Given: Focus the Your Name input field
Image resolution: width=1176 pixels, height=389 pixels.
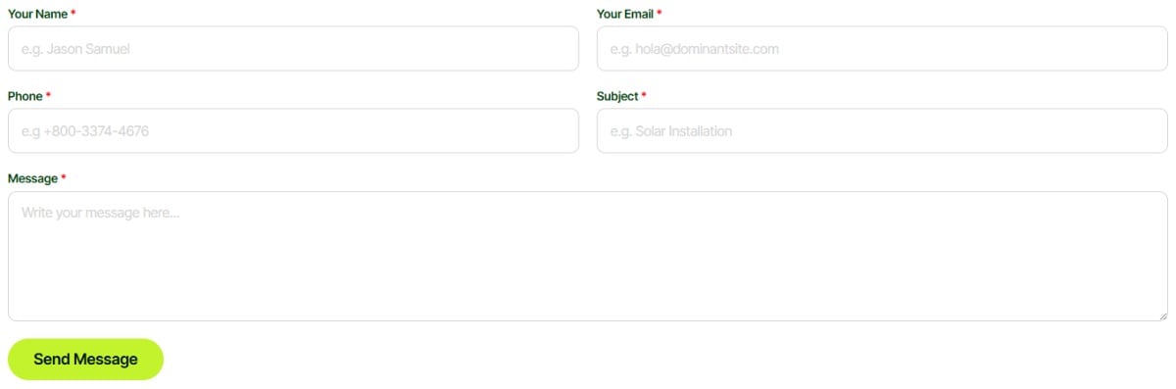Looking at the screenshot, I should click(293, 48).
